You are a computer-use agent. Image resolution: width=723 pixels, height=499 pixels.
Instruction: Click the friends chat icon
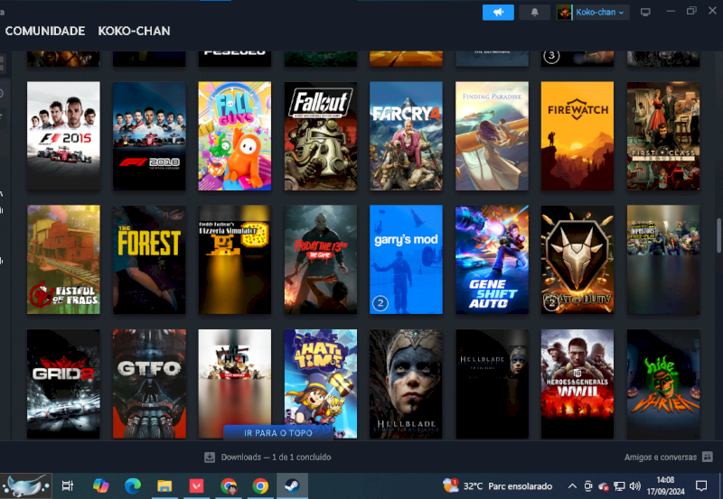[x=708, y=457]
